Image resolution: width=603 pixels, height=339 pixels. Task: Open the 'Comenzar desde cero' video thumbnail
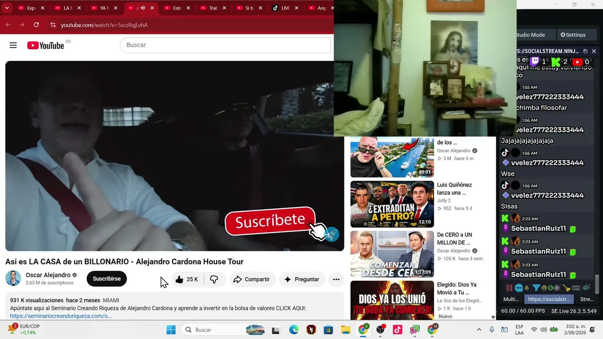(x=392, y=254)
